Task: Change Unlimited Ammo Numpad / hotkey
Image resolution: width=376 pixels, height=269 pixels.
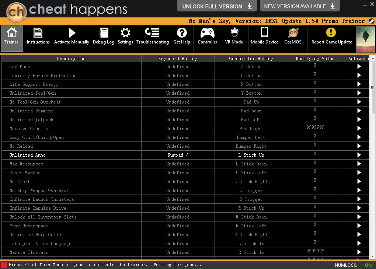Action: [x=178, y=155]
